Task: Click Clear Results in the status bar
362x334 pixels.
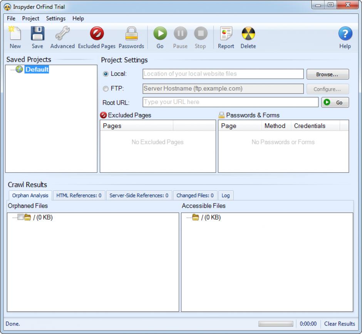Action: [x=339, y=324]
